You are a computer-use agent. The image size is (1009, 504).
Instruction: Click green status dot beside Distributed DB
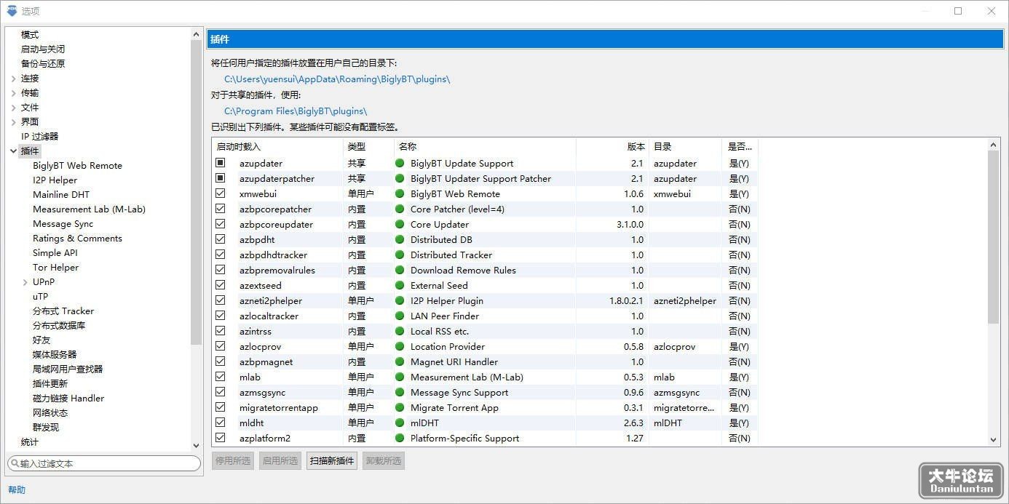(x=400, y=239)
